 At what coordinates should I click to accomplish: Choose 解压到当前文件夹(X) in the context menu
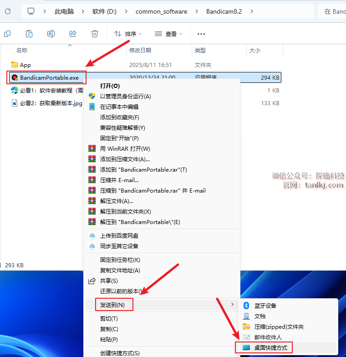(x=125, y=211)
